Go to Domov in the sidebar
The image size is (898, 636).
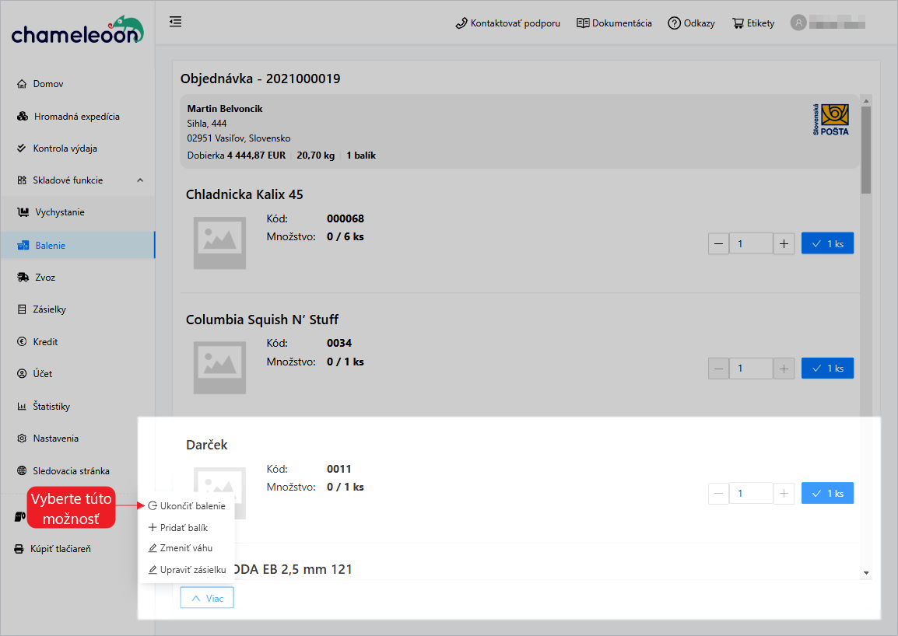[48, 84]
